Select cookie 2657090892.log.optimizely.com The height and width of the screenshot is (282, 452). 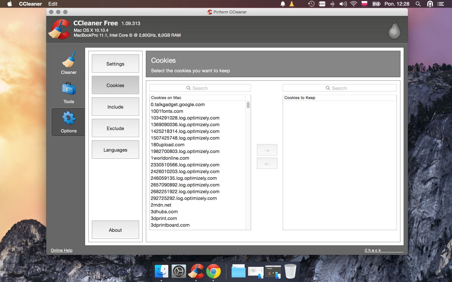click(x=198, y=185)
